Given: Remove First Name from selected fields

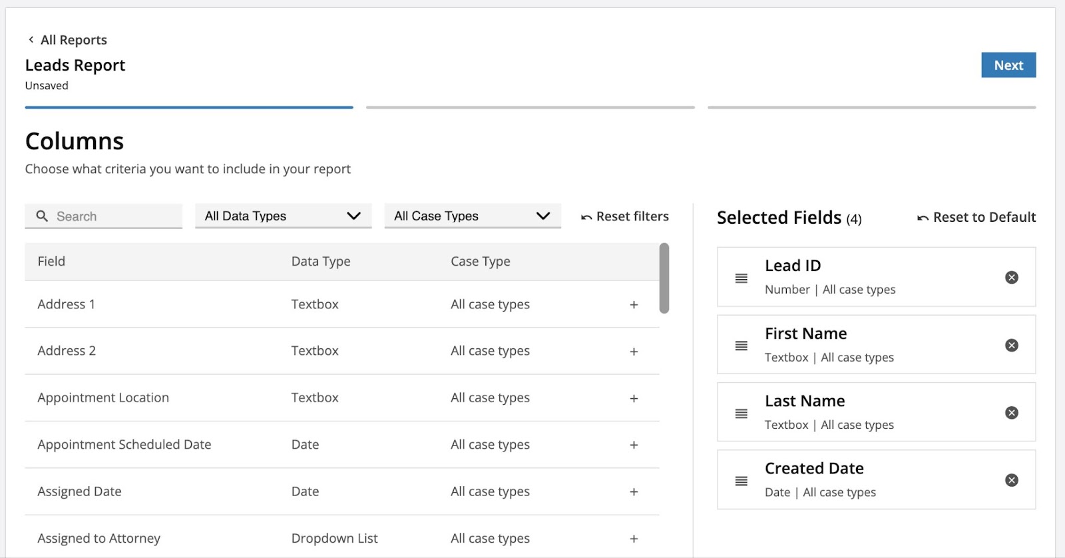Looking at the screenshot, I should 1011,345.
